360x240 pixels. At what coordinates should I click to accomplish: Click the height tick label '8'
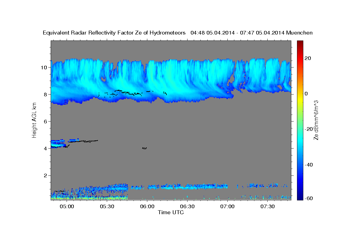pos(46,94)
